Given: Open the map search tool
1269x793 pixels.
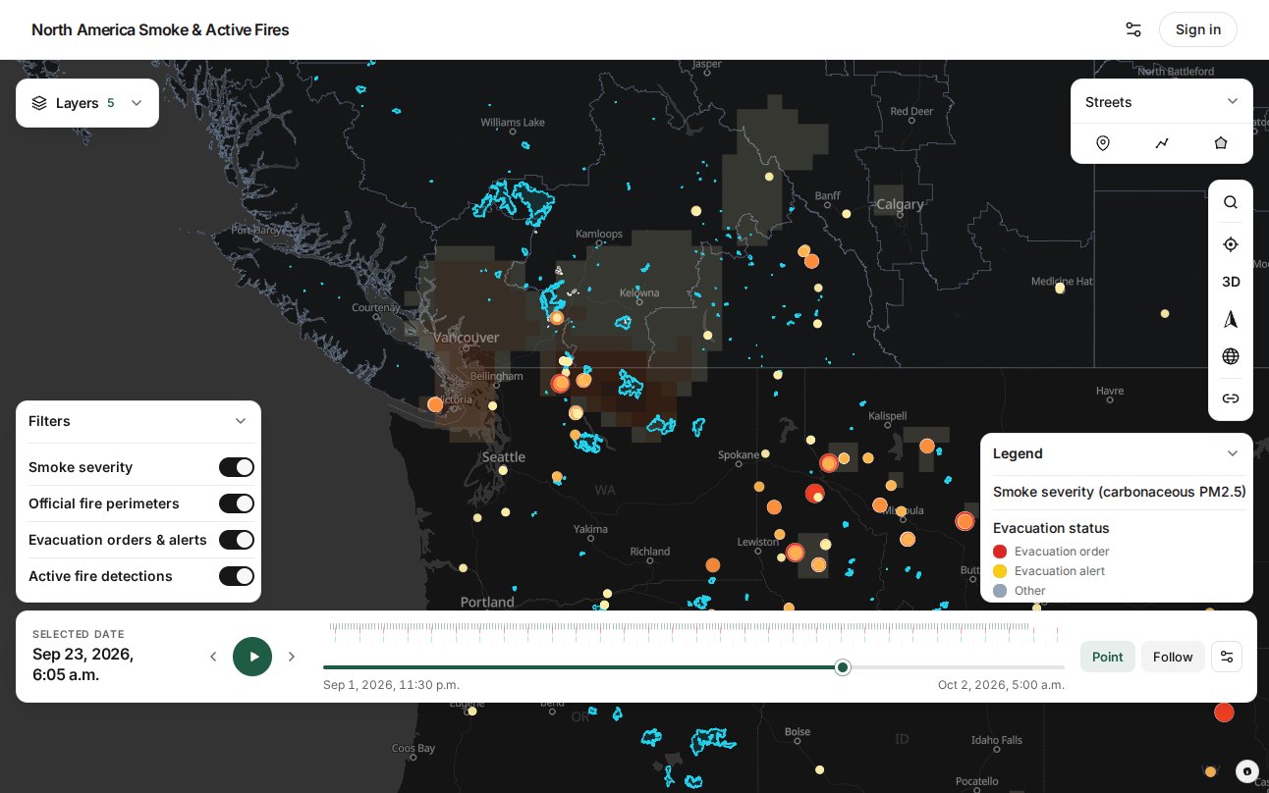Looking at the screenshot, I should pos(1231,202).
